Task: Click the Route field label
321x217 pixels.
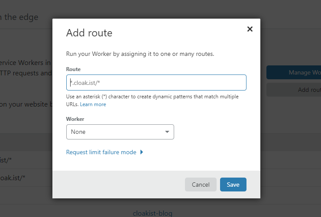Action: (x=73, y=69)
